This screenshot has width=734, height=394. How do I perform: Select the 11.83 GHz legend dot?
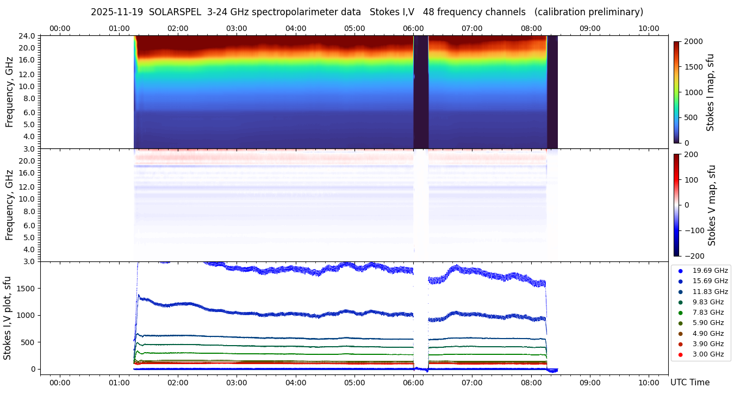point(680,292)
